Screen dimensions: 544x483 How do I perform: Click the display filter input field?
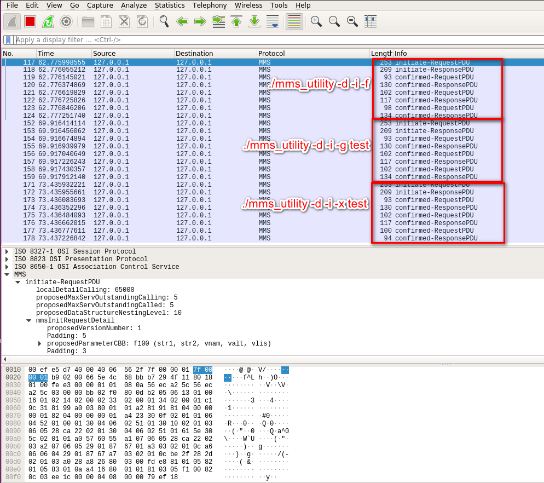277,40
